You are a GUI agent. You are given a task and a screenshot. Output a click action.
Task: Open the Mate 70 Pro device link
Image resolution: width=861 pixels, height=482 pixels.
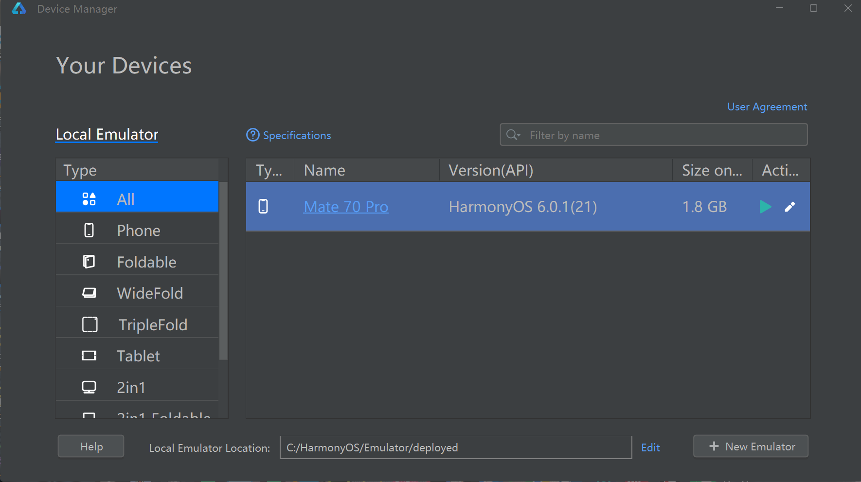click(346, 207)
